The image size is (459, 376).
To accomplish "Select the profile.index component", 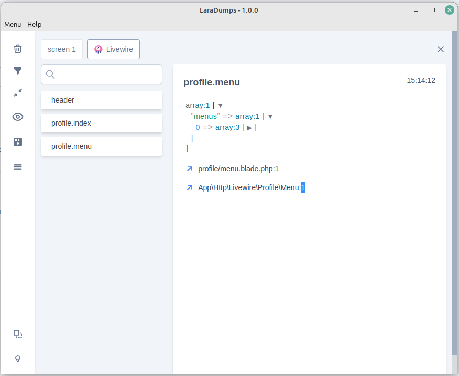I will (x=102, y=123).
